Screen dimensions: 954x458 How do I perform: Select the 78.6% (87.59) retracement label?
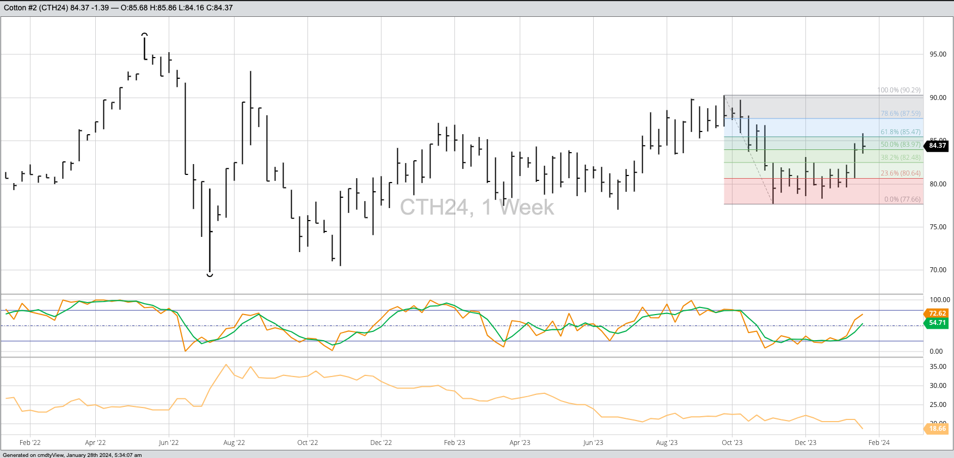point(900,114)
